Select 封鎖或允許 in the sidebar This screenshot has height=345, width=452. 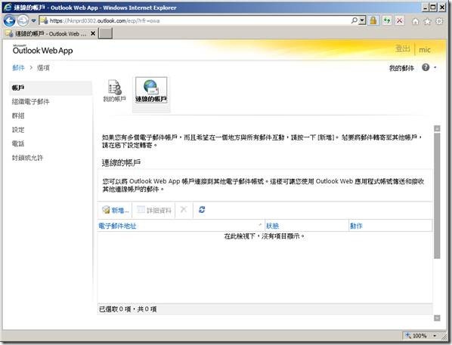27,158
